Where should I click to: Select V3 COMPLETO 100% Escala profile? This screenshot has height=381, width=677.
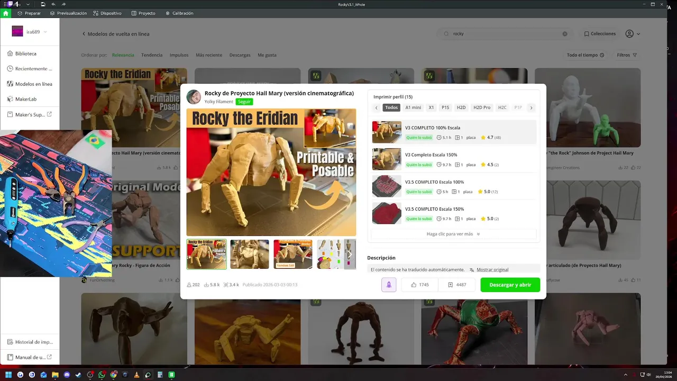click(454, 132)
